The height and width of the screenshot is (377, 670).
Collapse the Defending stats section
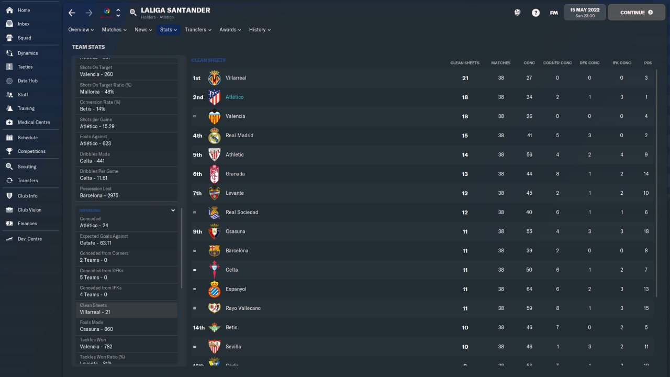(x=173, y=210)
